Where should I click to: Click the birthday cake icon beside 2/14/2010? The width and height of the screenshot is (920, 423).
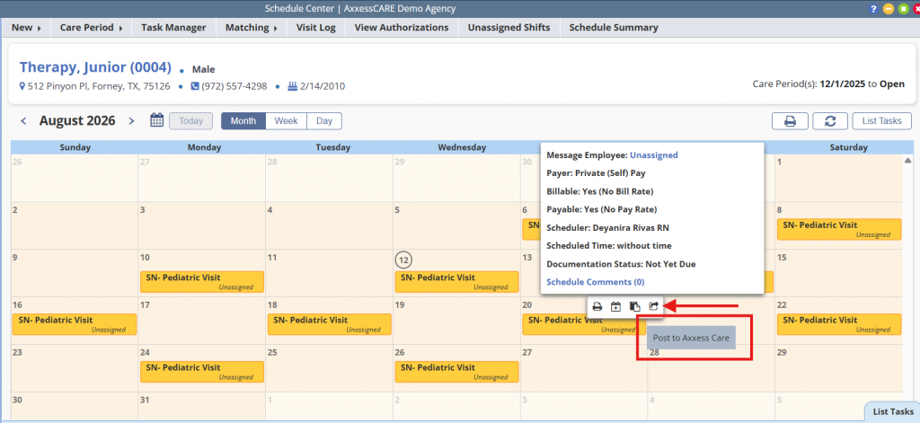pyautogui.click(x=293, y=86)
